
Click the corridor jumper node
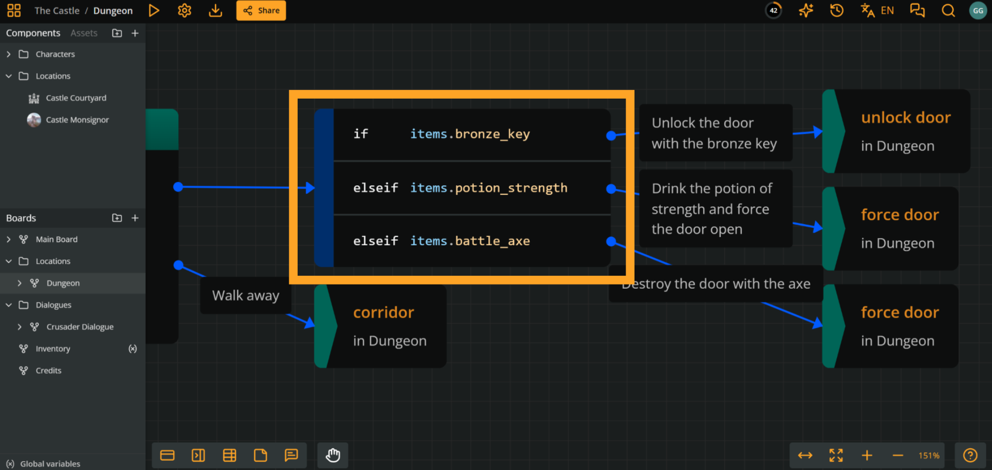pyautogui.click(x=380, y=326)
